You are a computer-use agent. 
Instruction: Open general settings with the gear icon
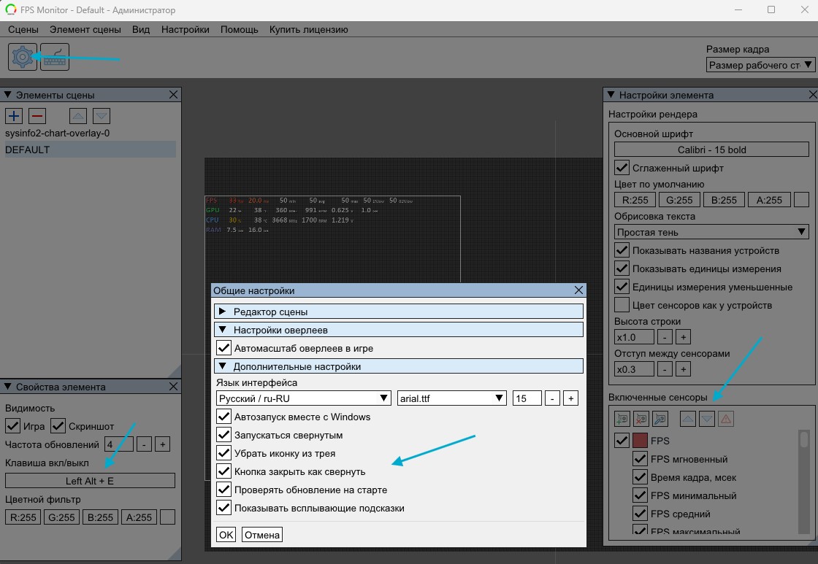(23, 57)
